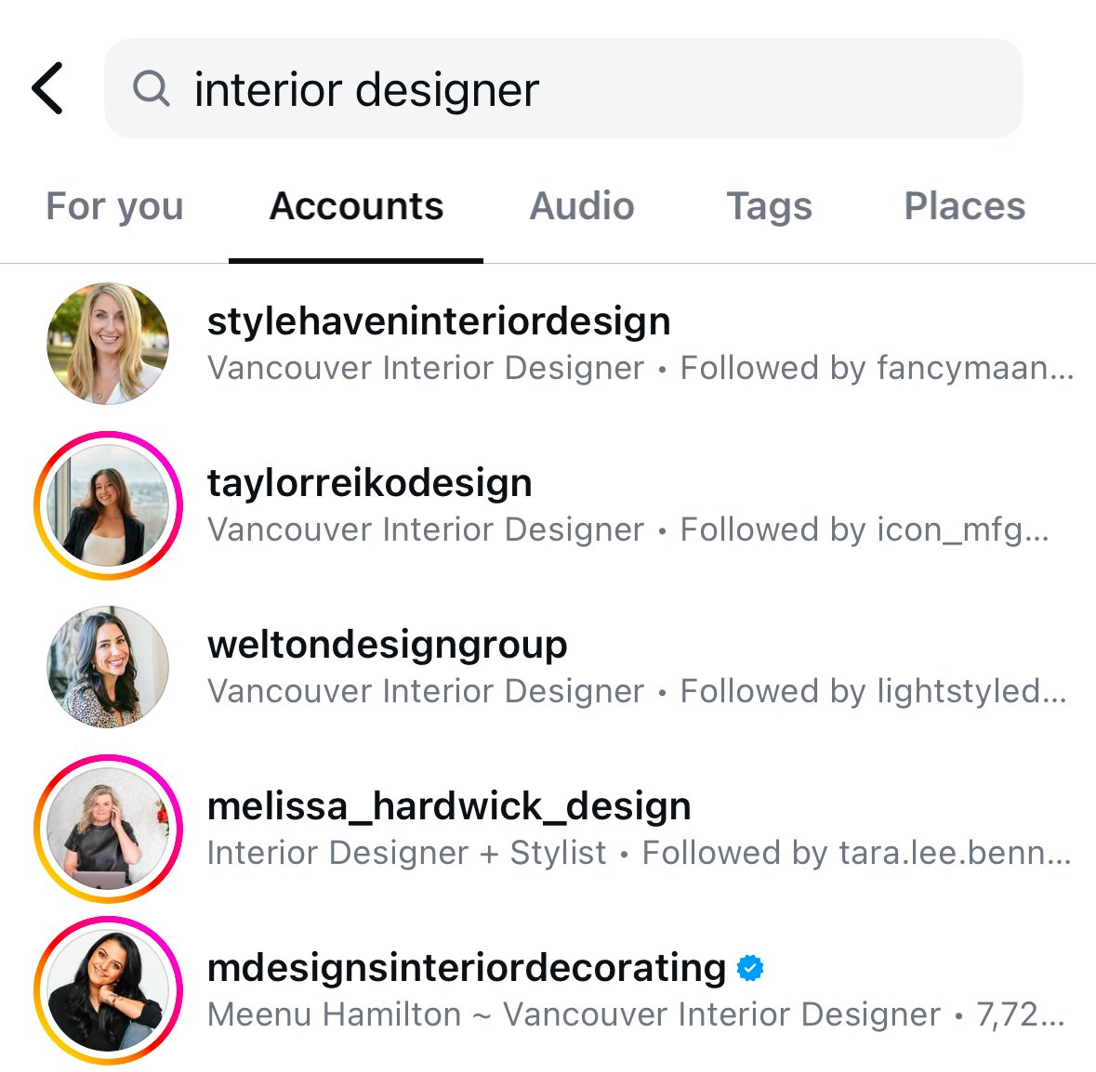Image resolution: width=1096 pixels, height=1072 pixels.
Task: Open mdesignsinteriordecorating's profile picture
Action: (107, 989)
